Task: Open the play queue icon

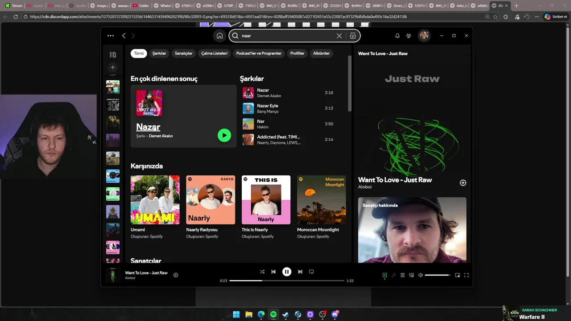Action: tap(402, 275)
